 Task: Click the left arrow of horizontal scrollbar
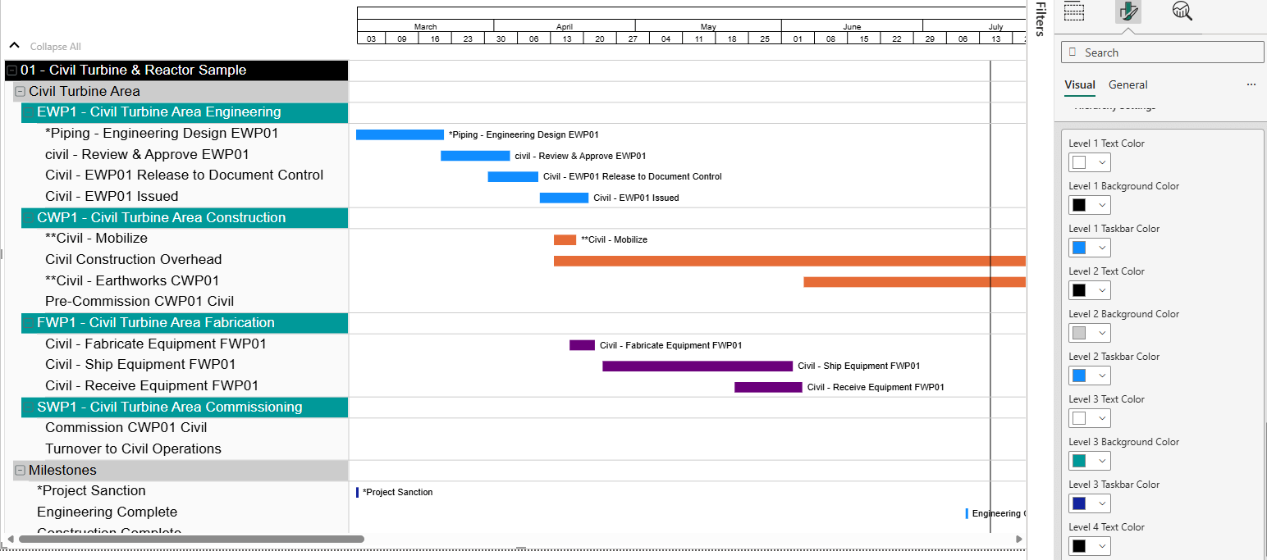[10, 540]
